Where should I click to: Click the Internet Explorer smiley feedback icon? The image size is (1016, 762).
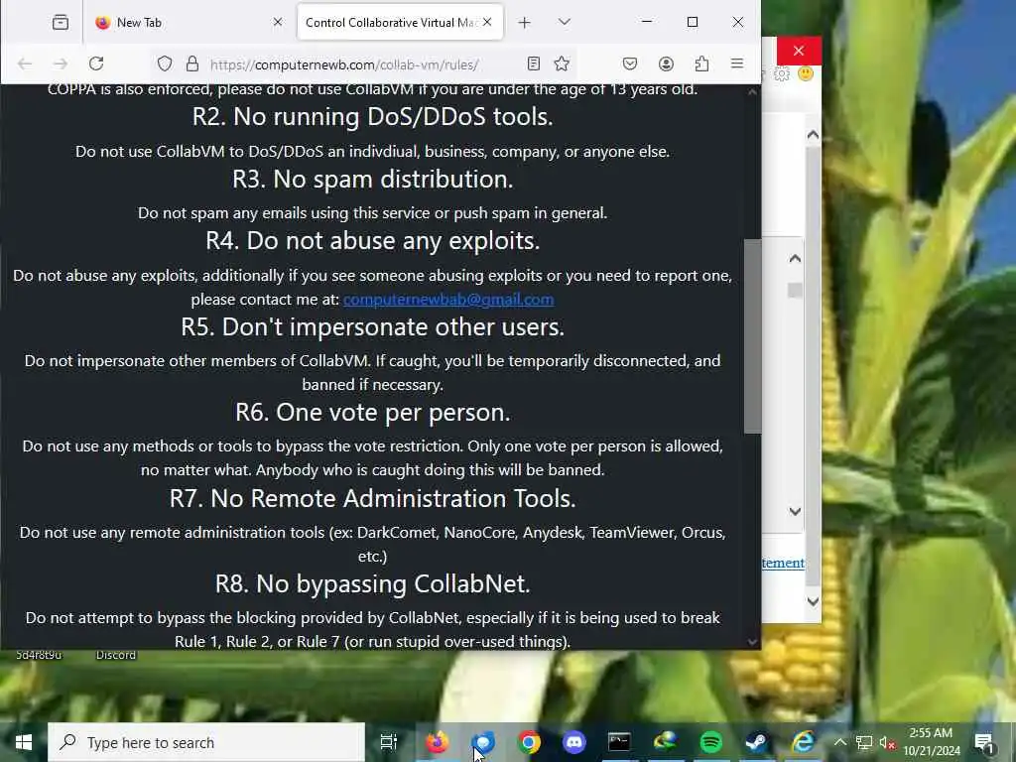pos(806,73)
